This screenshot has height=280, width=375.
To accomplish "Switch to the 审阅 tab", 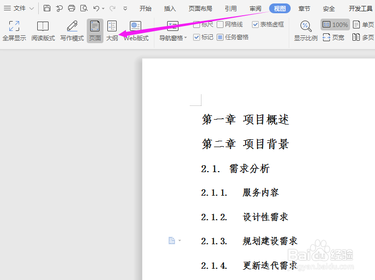I will [255, 9].
